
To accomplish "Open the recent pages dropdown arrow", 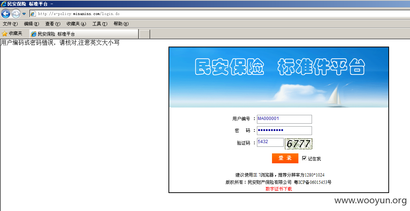I will 24,14.
